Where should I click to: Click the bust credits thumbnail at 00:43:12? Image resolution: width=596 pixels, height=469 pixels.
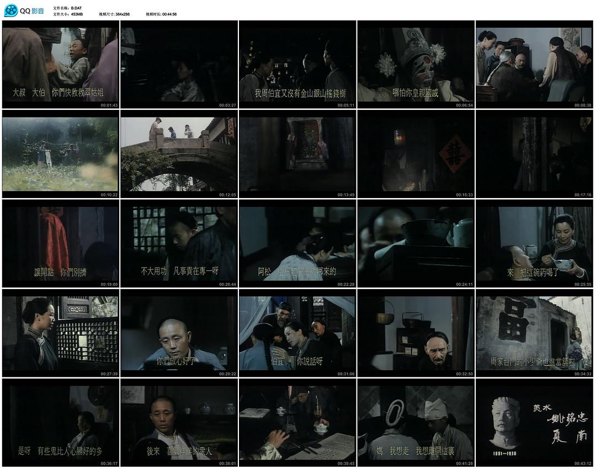[x=534, y=422]
